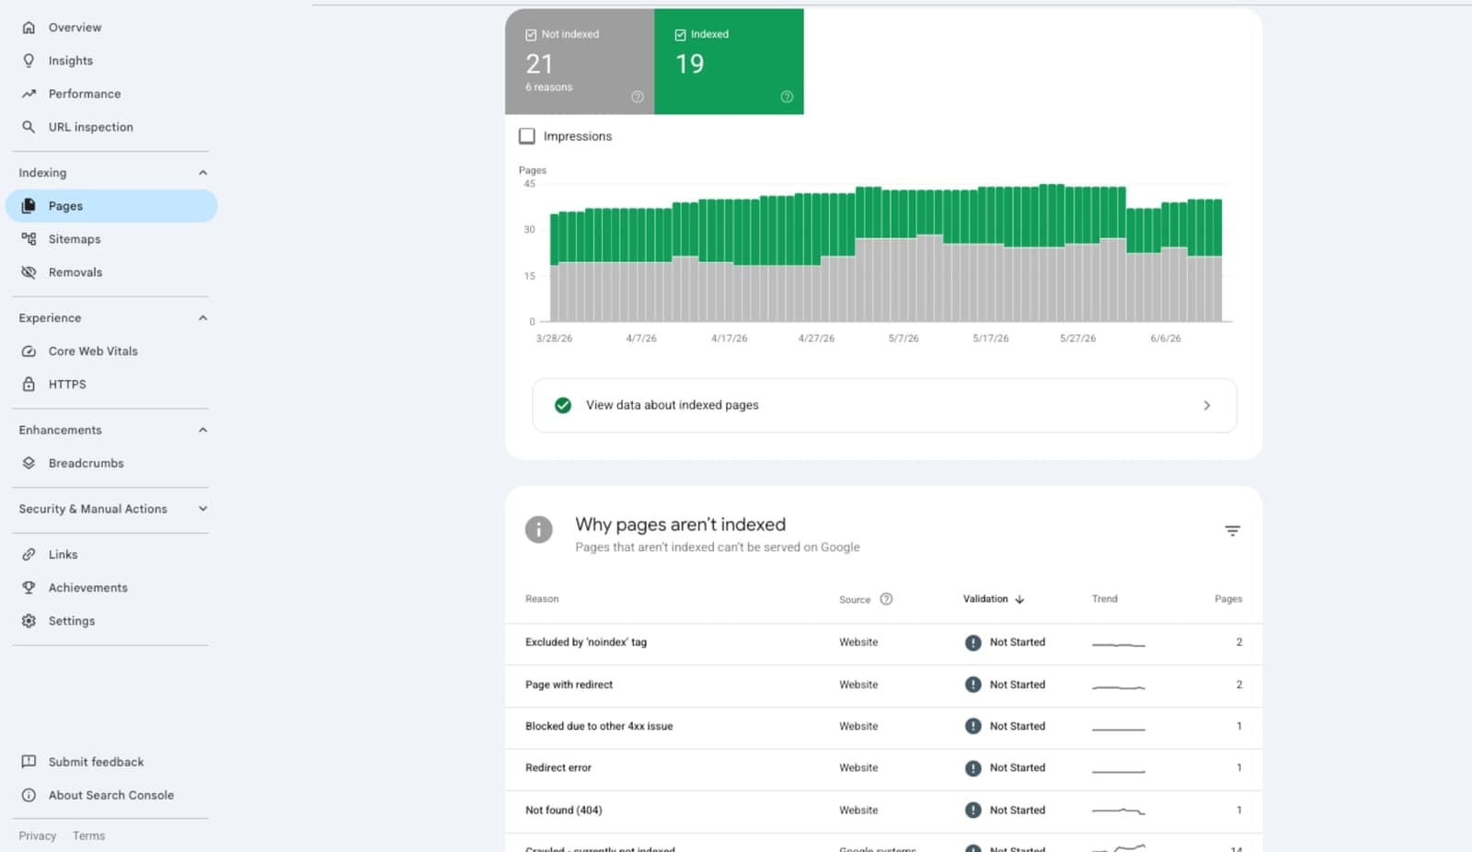Toggle the Impressions checkbox
Viewport: 1472px width, 852px height.
pos(527,136)
